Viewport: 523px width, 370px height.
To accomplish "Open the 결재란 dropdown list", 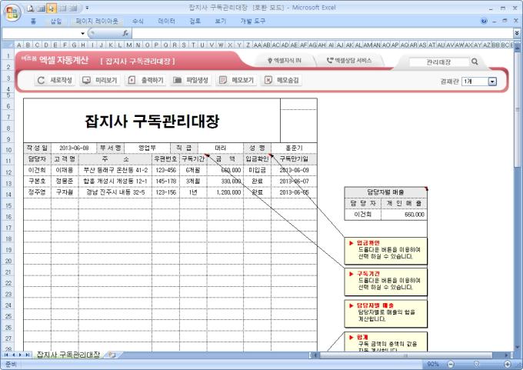I will 492,81.
